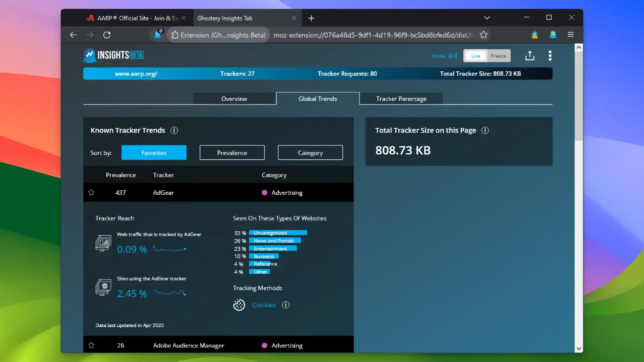The width and height of the screenshot is (644, 362).
Task: Open the export/share icon in Insights header
Action: [530, 56]
